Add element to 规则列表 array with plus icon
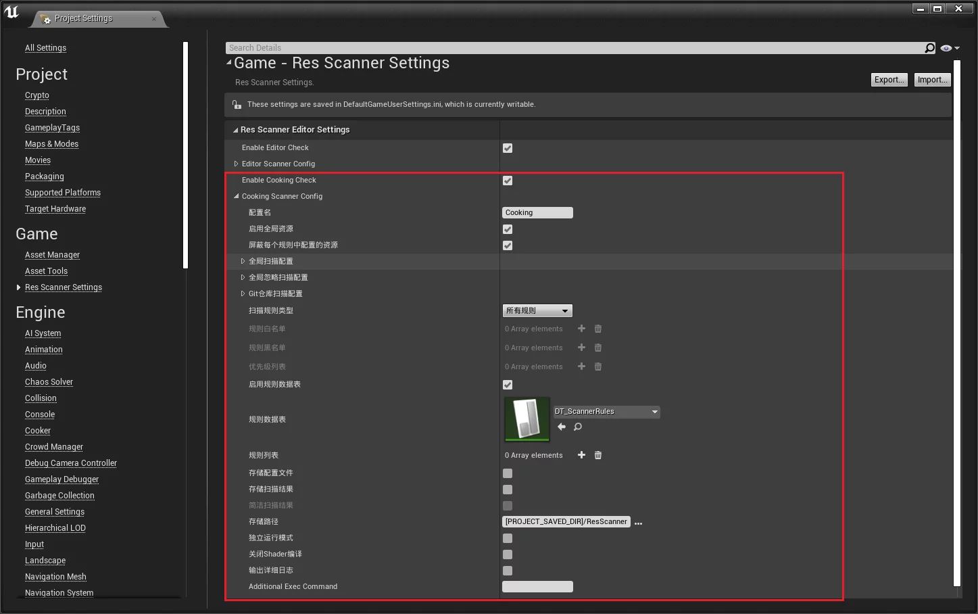Viewport: 978px width, 614px height. click(x=581, y=455)
